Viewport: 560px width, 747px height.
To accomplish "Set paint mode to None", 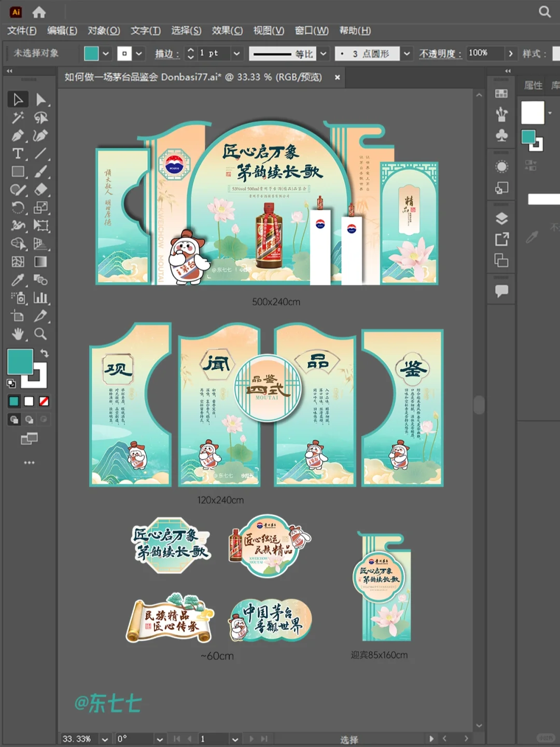I will pos(44,401).
